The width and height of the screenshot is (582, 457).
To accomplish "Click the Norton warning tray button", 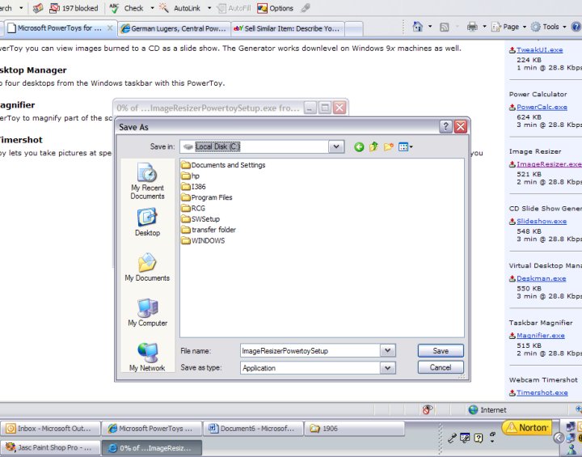I will click(527, 428).
